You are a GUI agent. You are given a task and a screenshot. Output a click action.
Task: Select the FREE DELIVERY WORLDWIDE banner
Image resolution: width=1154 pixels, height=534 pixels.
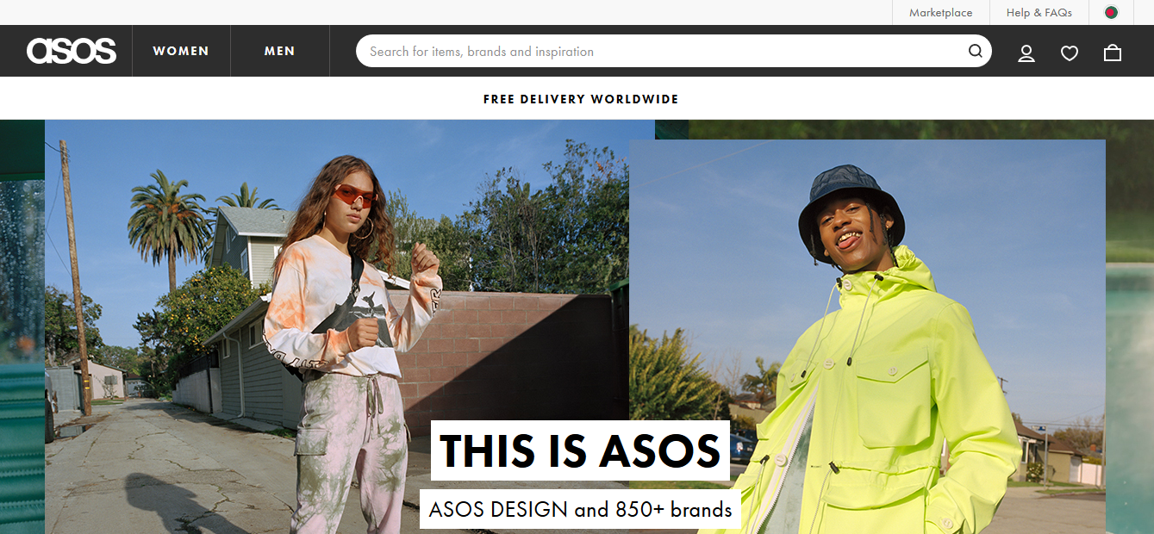click(581, 99)
